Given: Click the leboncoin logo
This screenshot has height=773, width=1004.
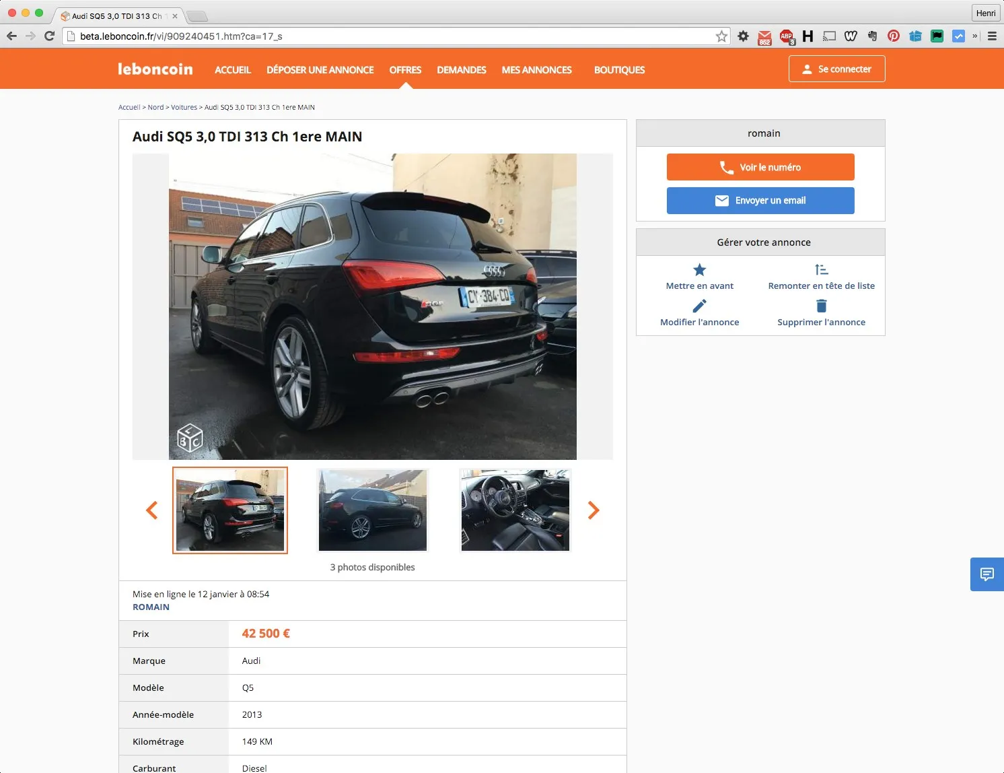Looking at the screenshot, I should pyautogui.click(x=155, y=69).
